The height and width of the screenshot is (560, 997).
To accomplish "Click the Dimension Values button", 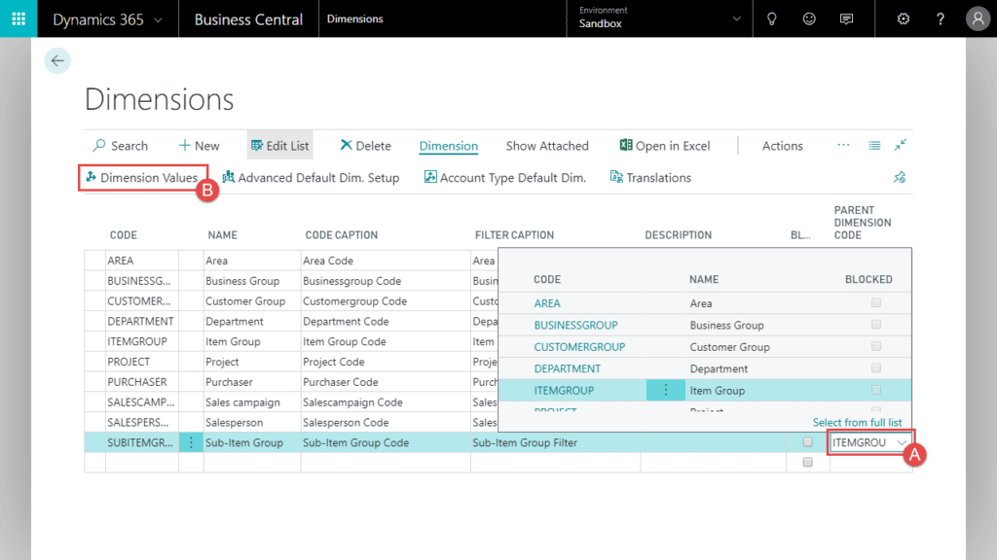I will click(x=142, y=178).
